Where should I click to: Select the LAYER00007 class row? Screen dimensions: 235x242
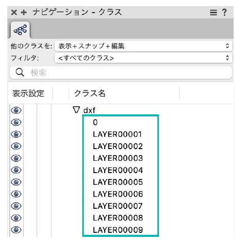(118, 206)
